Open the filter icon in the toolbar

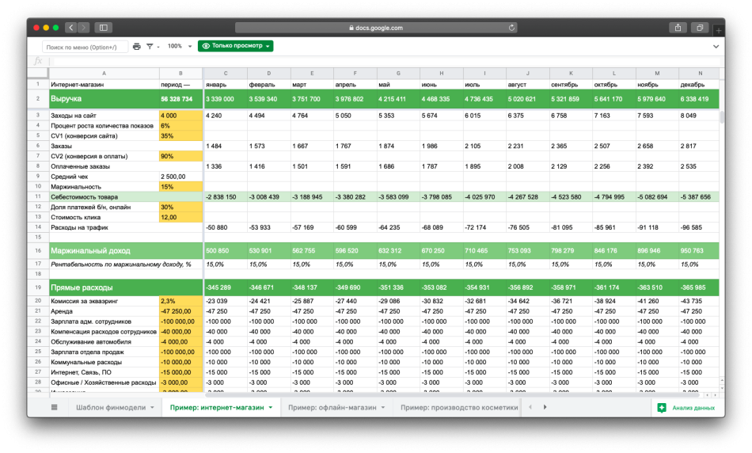point(150,47)
